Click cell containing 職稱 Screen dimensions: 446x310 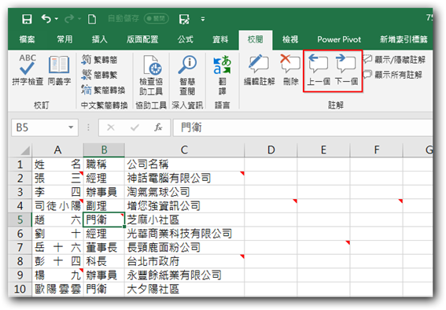tap(104, 164)
